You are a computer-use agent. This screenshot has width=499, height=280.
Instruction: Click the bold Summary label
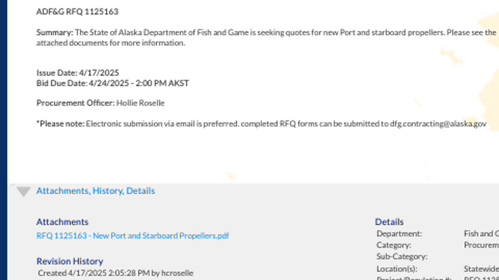coord(55,33)
